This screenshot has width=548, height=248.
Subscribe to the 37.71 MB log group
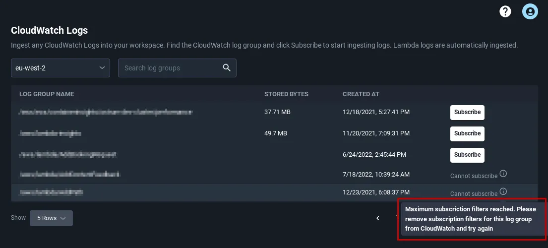pyautogui.click(x=467, y=112)
